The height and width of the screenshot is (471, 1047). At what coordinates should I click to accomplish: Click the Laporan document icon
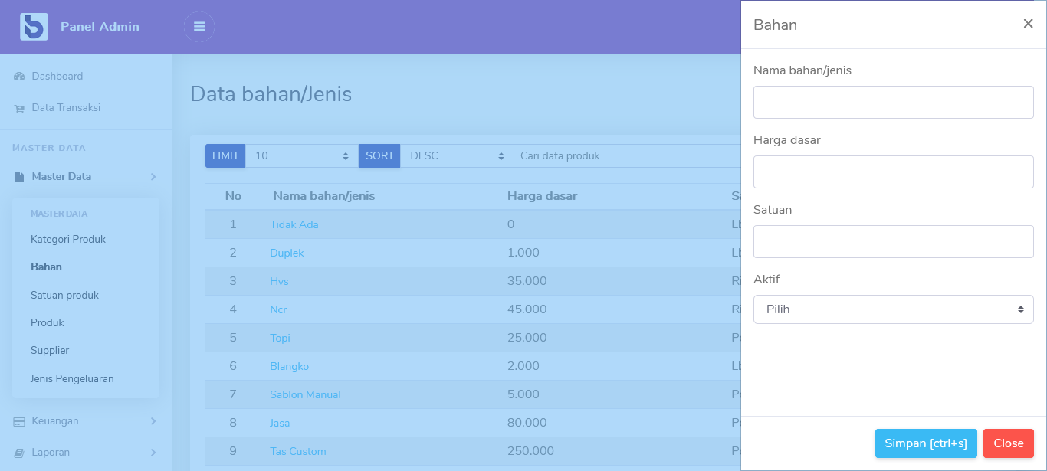19,453
